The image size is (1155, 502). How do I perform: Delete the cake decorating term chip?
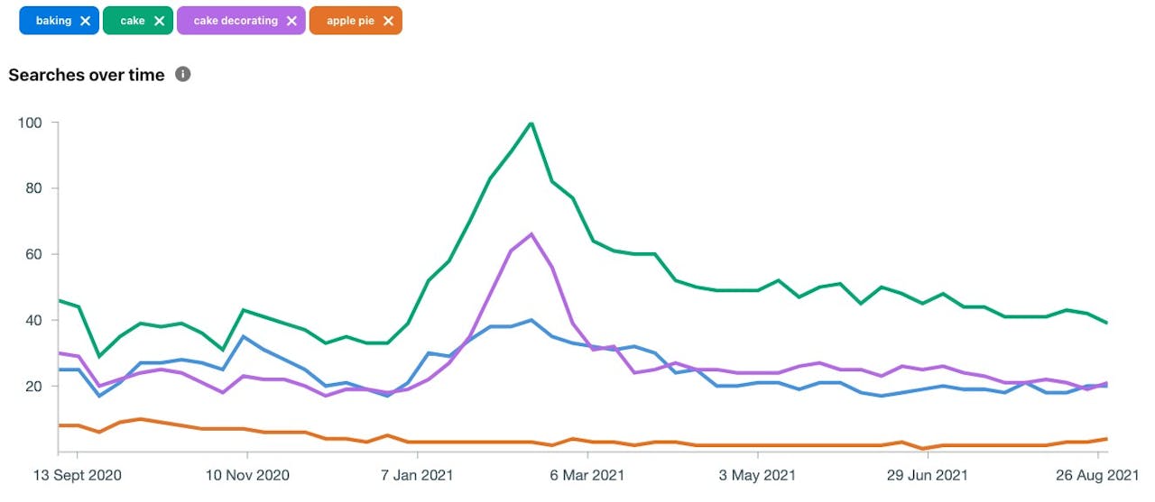[291, 21]
